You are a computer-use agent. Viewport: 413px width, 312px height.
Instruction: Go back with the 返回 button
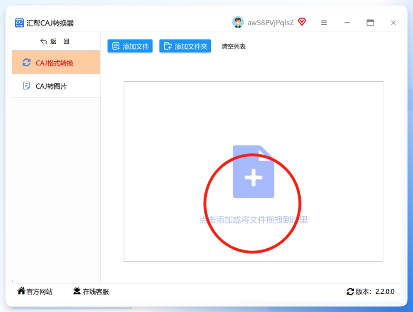(x=54, y=41)
